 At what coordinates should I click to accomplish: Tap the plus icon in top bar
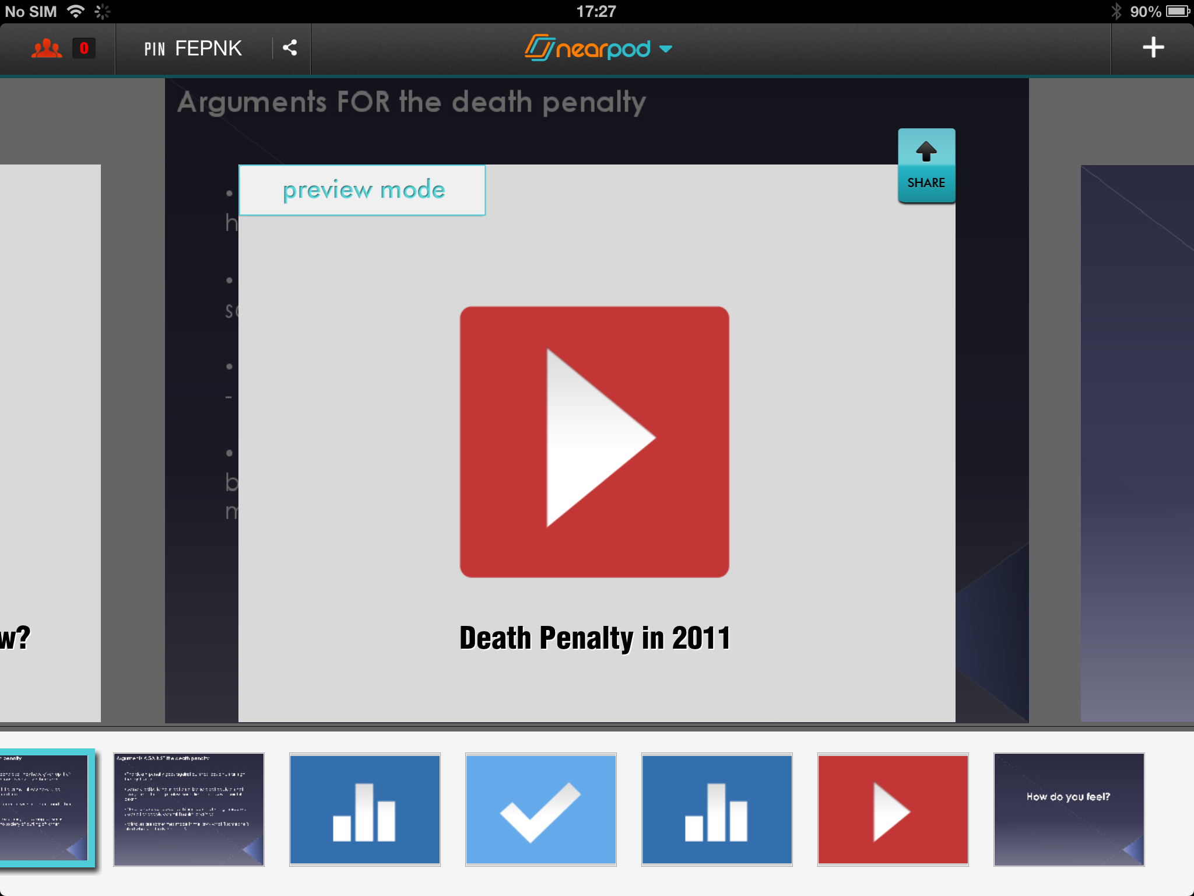coord(1153,48)
